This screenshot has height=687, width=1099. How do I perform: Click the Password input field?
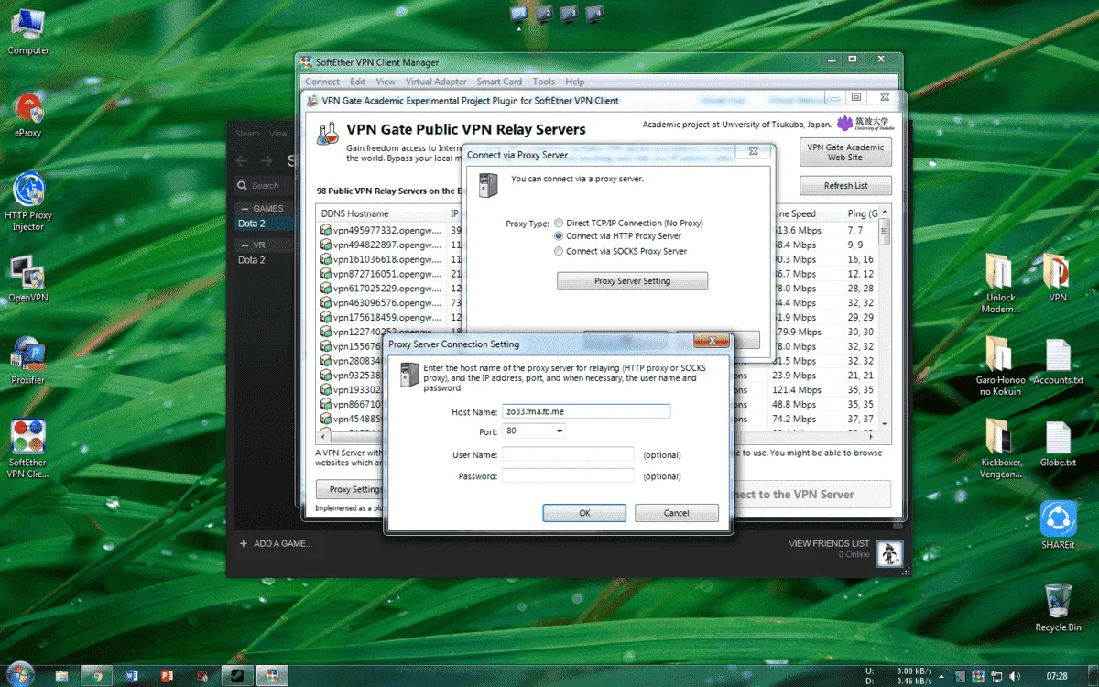[568, 475]
